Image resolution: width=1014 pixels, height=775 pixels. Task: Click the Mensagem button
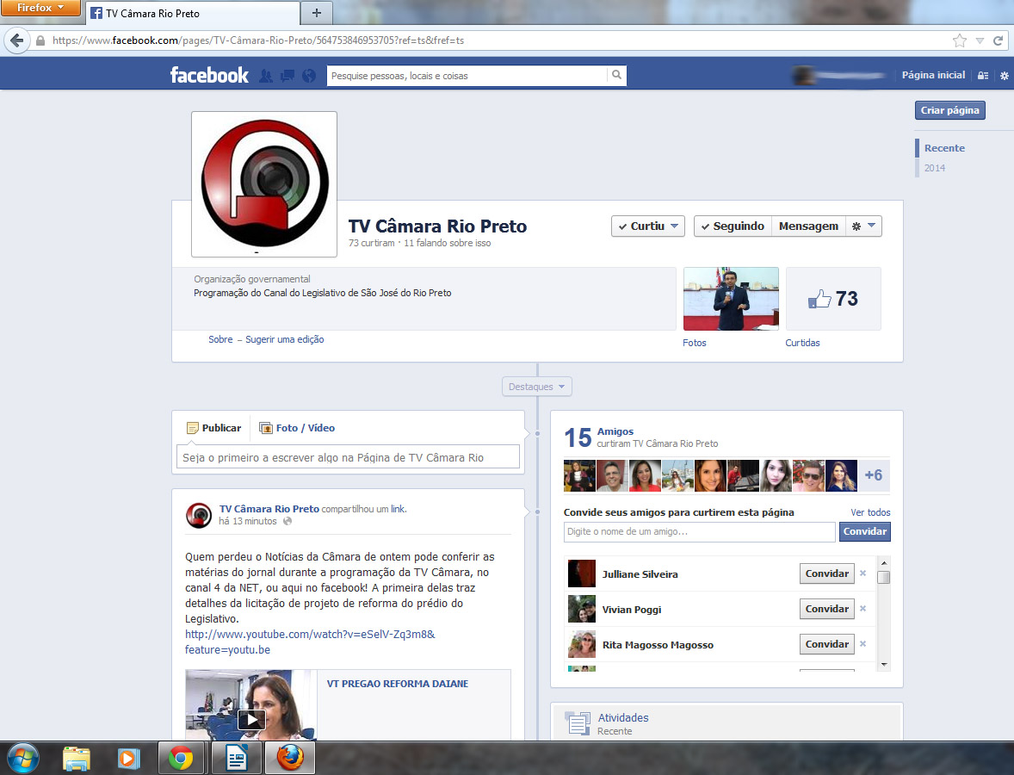click(x=808, y=226)
